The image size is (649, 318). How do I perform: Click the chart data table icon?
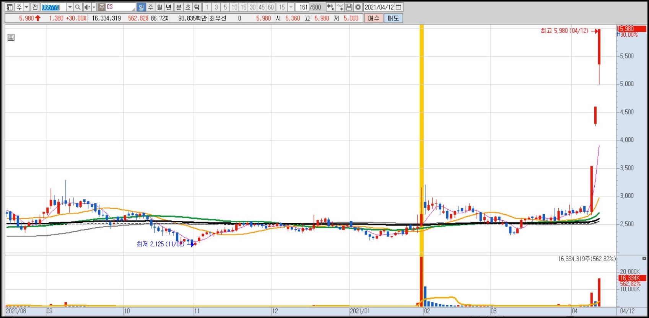[x=11, y=37]
